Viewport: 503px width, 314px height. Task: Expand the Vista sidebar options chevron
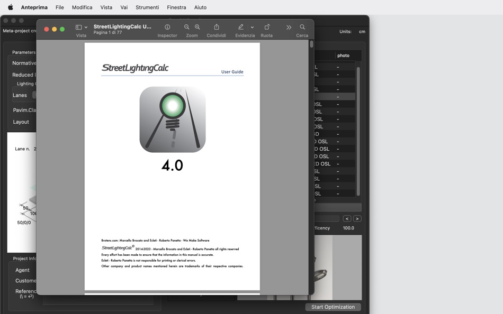click(86, 27)
